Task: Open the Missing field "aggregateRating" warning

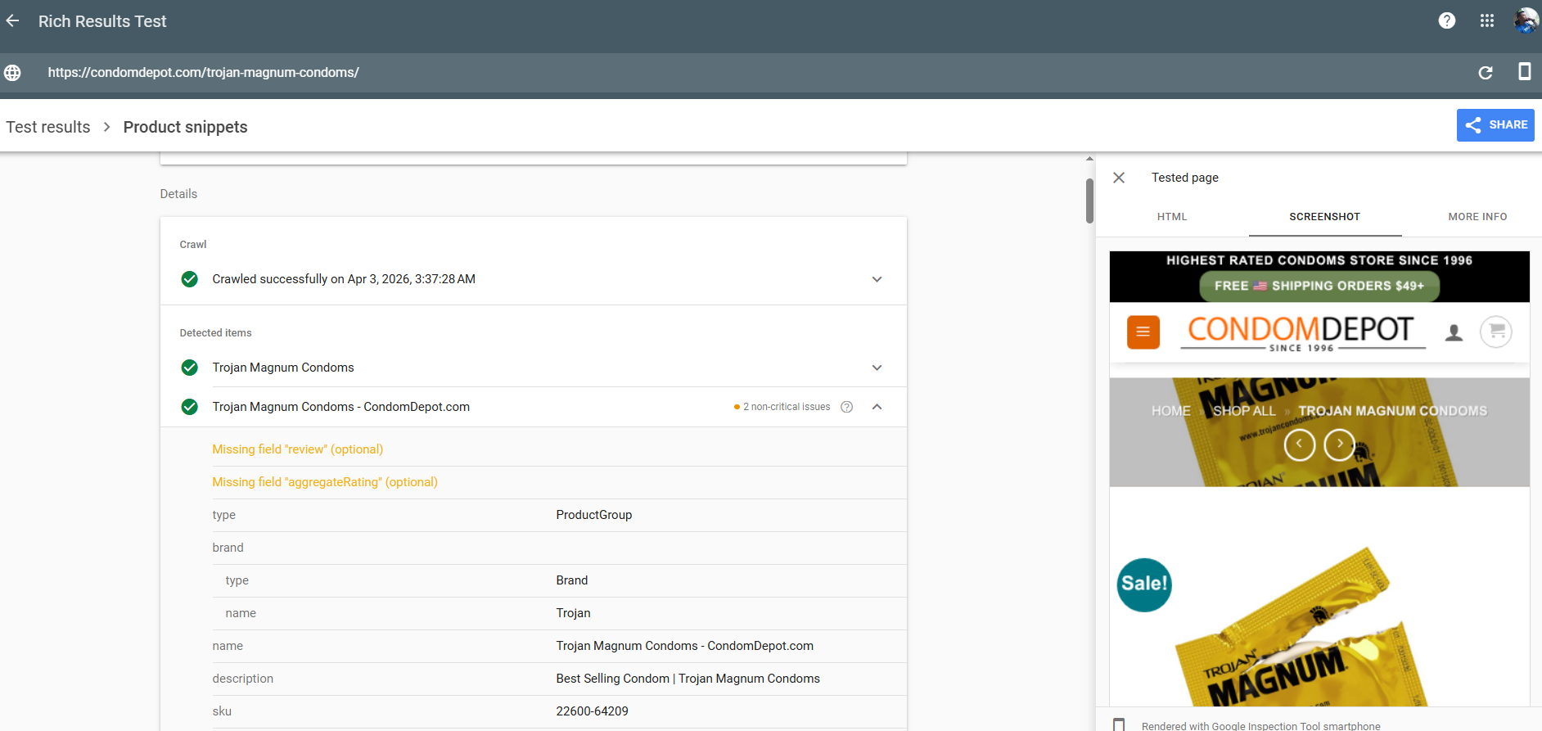Action: click(x=325, y=482)
